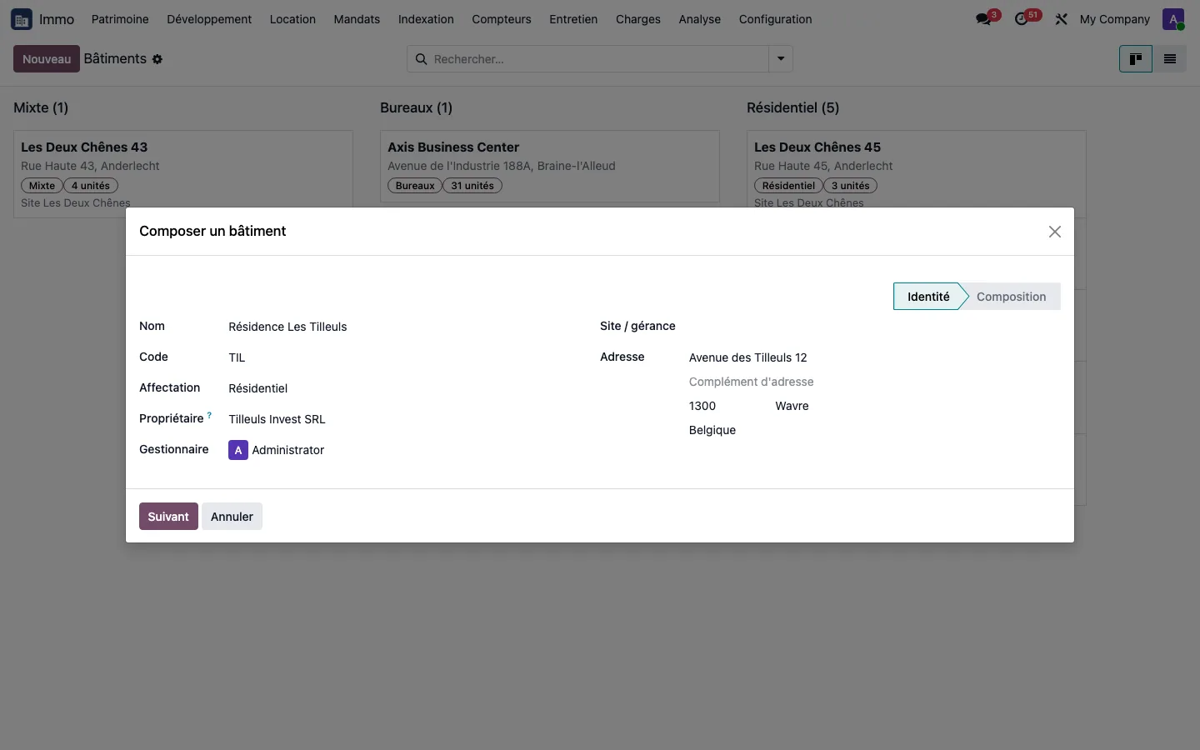Switch to list view

[x=1170, y=59]
